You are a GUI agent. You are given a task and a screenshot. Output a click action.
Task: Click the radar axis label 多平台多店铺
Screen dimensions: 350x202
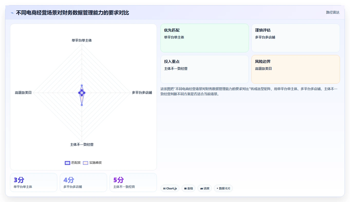[x=142, y=93]
